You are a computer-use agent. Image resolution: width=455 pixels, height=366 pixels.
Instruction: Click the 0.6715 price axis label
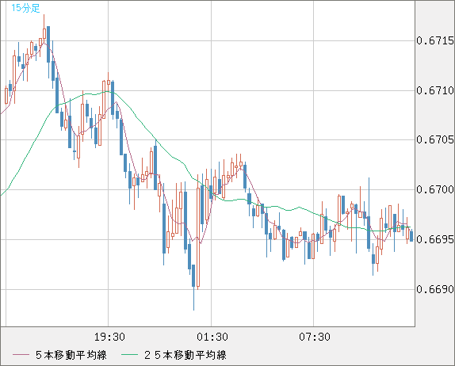[435, 40]
